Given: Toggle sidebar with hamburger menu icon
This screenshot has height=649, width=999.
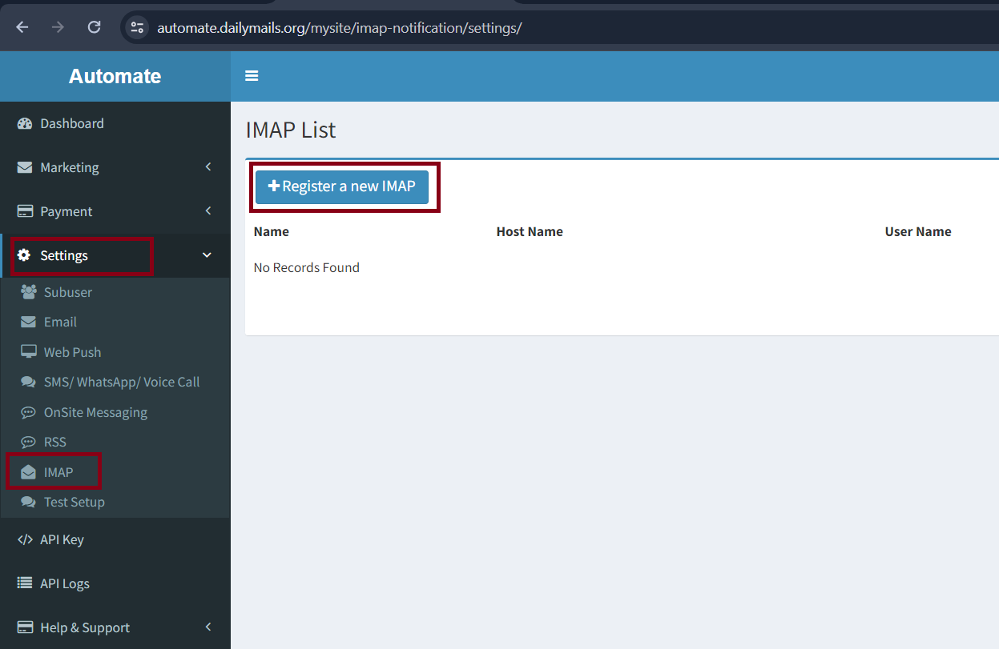Looking at the screenshot, I should (x=252, y=76).
